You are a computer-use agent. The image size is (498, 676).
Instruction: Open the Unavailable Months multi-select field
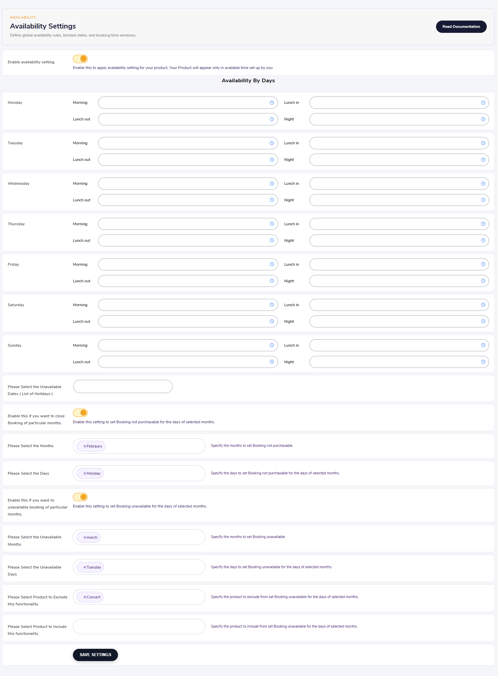pos(139,537)
